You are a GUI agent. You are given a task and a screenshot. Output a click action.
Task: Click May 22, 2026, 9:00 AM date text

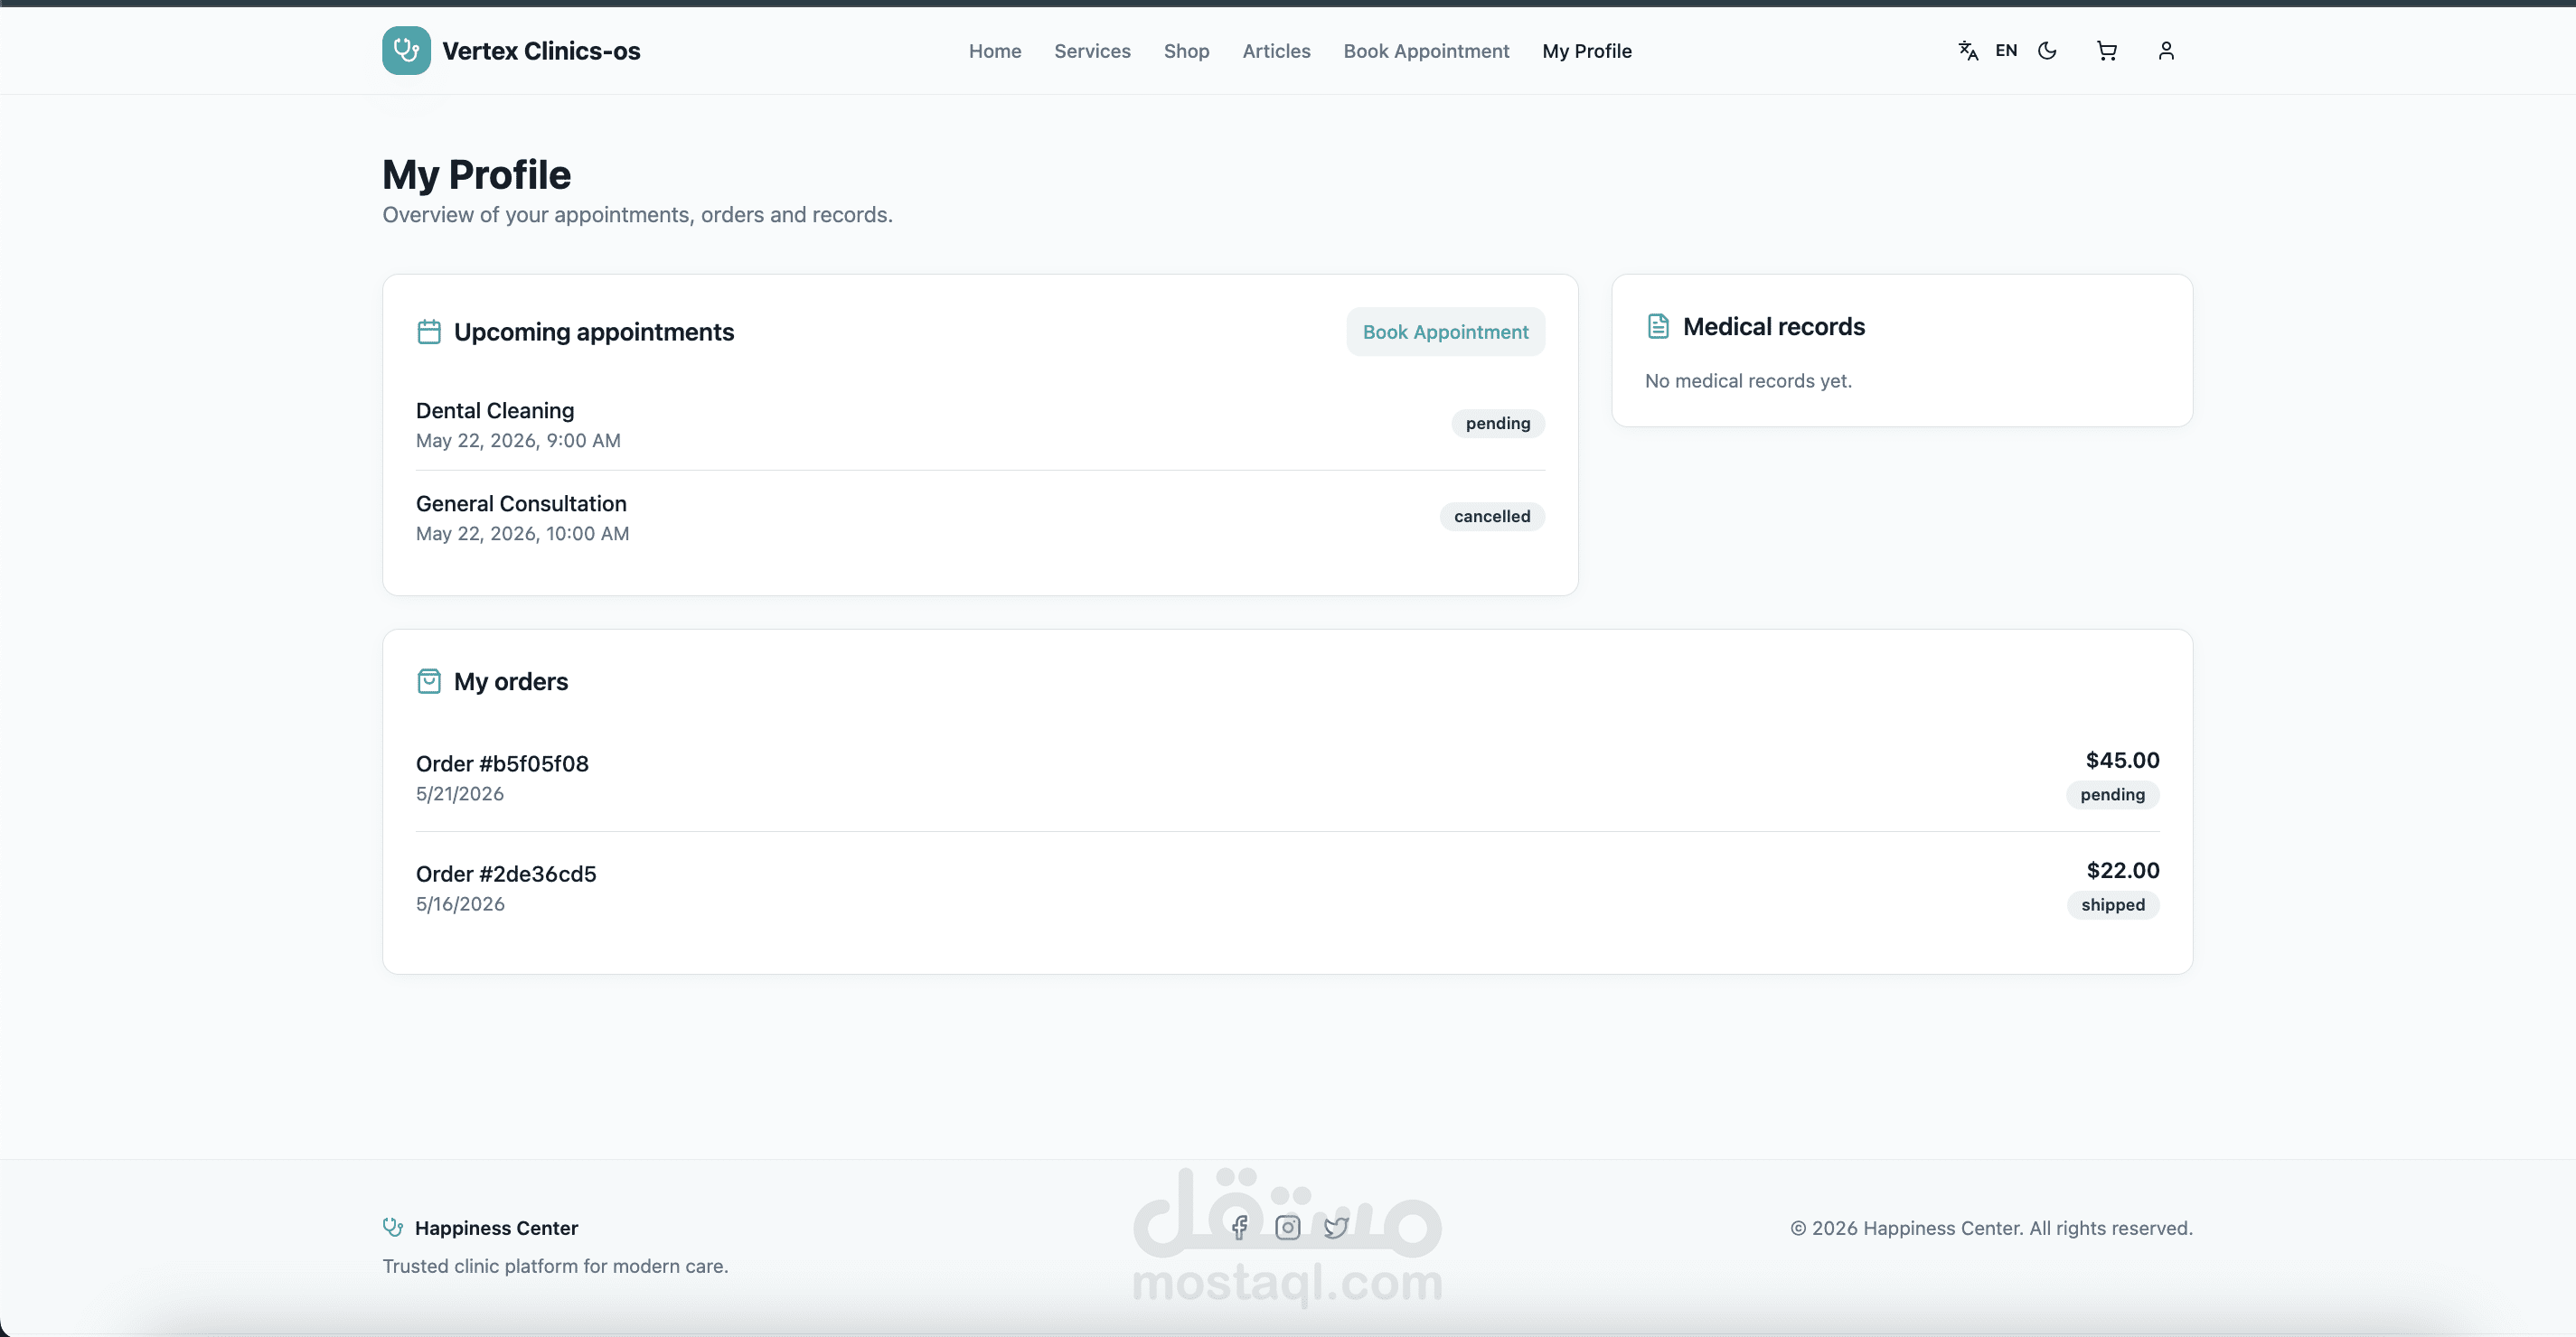pyautogui.click(x=518, y=441)
